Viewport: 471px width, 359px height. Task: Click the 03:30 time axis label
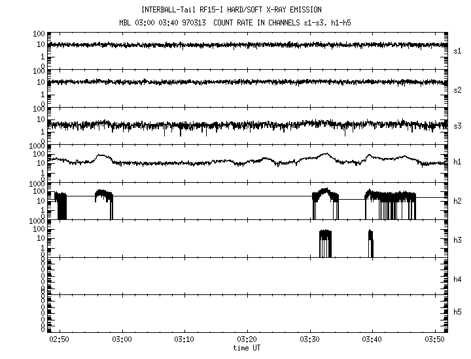[x=309, y=340]
